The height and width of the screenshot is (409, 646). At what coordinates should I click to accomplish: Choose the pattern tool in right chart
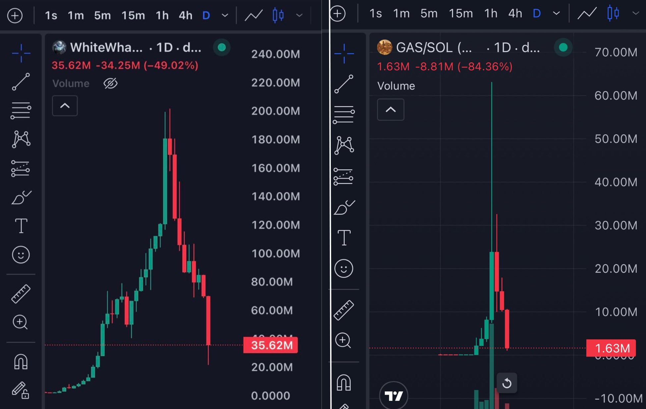(344, 145)
